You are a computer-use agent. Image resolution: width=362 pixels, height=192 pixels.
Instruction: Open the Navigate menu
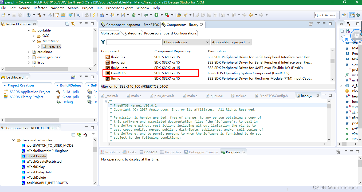coord(57,8)
